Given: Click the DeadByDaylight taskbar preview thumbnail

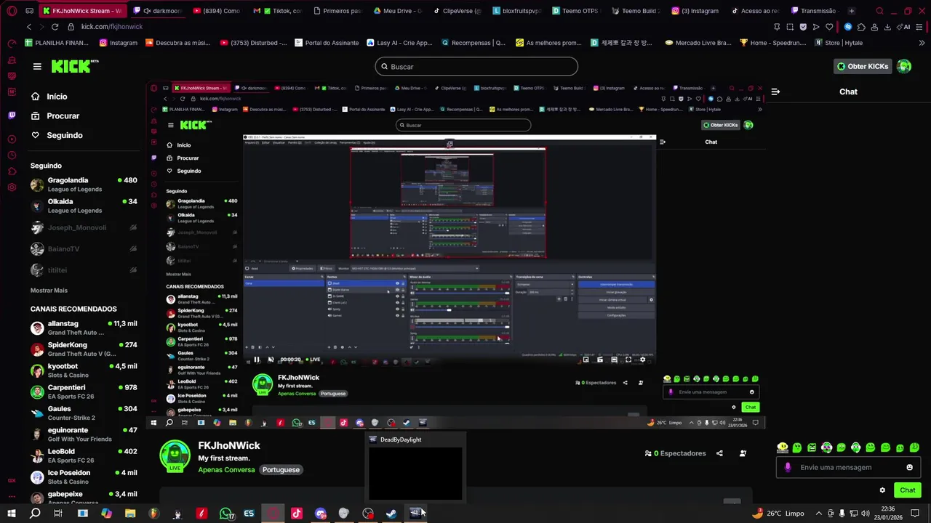Looking at the screenshot, I should pyautogui.click(x=415, y=472).
